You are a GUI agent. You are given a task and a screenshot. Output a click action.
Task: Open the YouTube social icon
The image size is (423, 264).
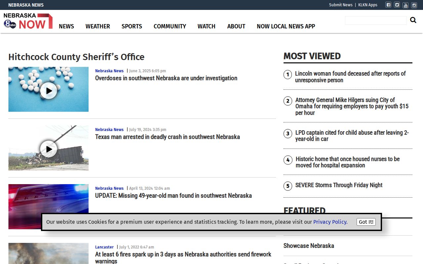click(x=405, y=5)
